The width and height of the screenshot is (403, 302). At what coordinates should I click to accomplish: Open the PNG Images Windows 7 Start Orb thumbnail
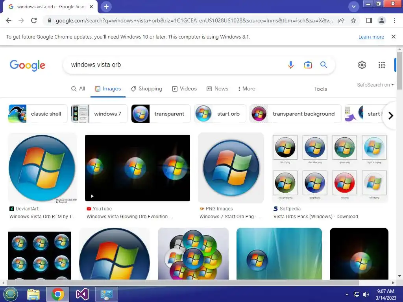pyautogui.click(x=231, y=168)
